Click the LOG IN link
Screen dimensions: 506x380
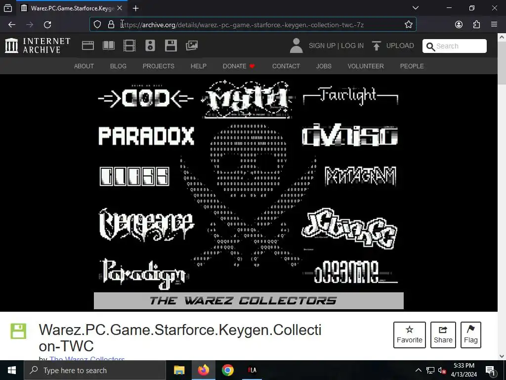tap(352, 46)
